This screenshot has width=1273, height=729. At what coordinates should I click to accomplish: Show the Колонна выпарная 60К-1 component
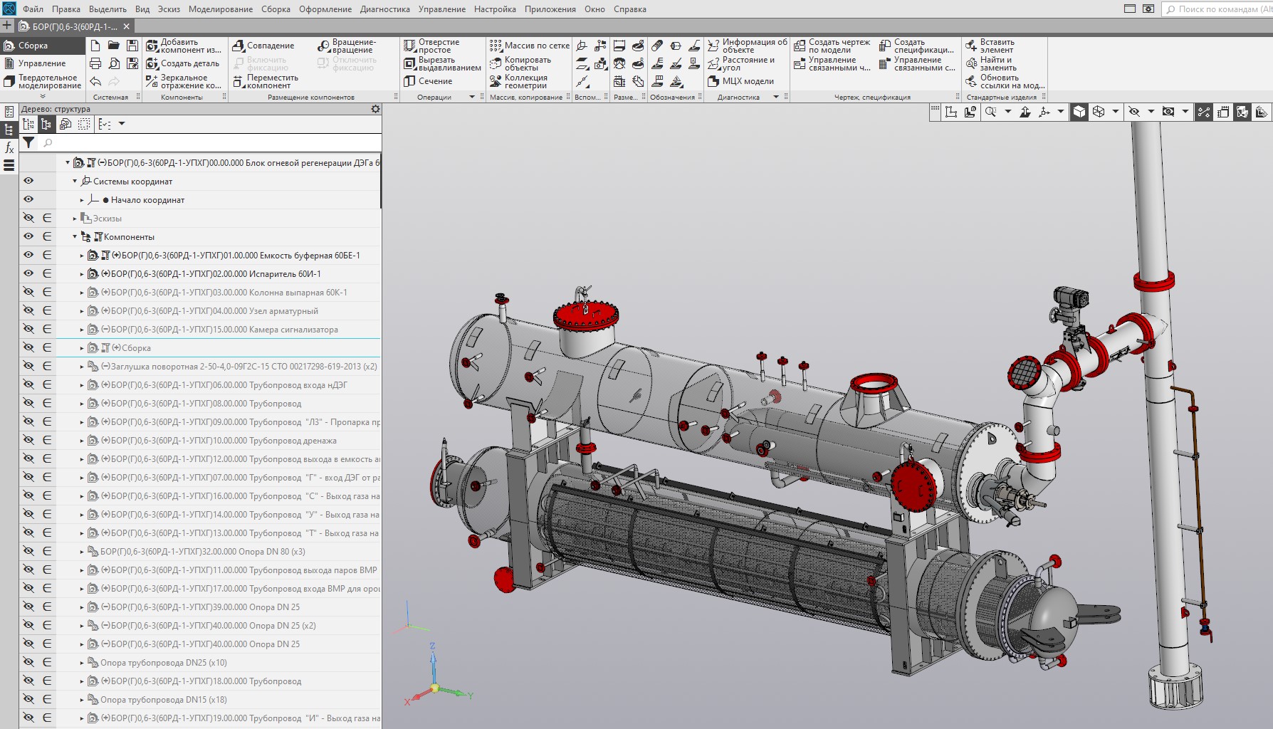(28, 292)
